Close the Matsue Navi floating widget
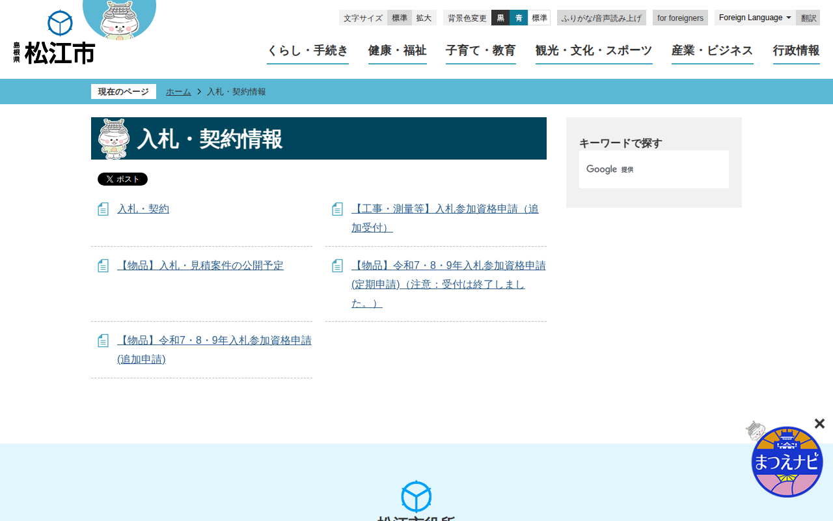Image resolution: width=833 pixels, height=521 pixels. point(819,424)
